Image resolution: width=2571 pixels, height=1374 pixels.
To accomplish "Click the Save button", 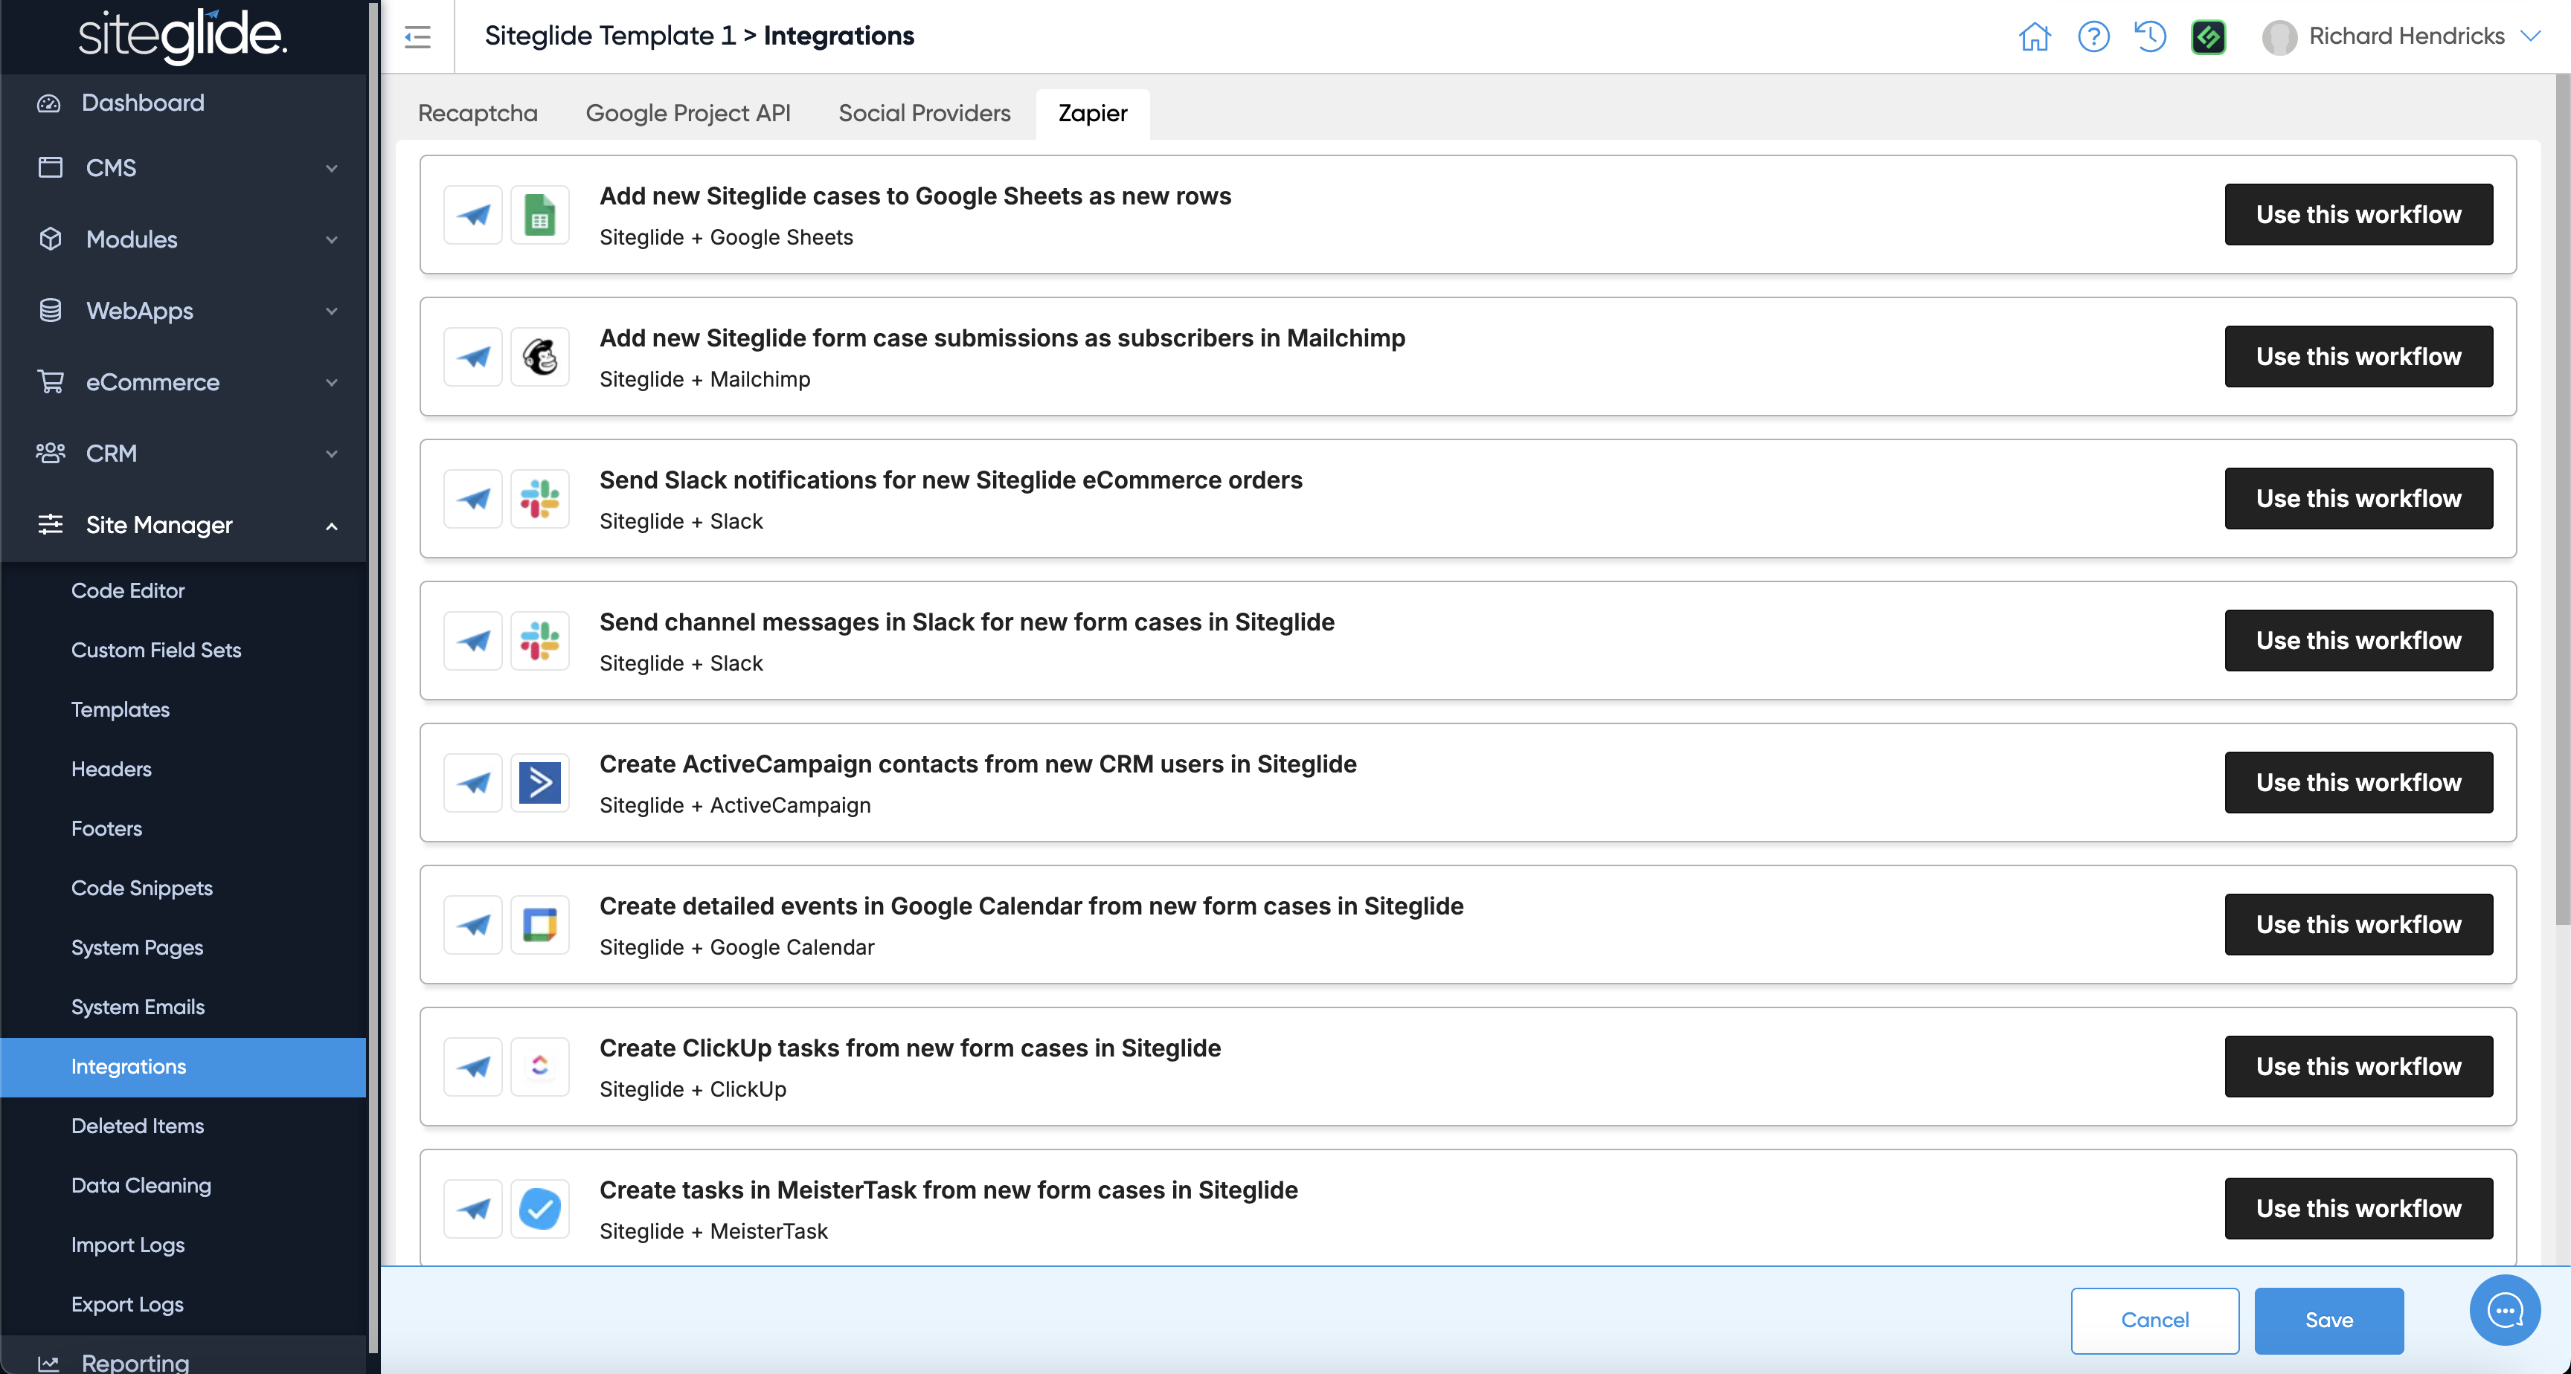I will coord(2328,1320).
